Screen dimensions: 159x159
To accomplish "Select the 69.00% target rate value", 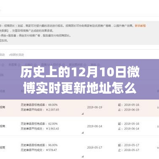I will [53, 105].
